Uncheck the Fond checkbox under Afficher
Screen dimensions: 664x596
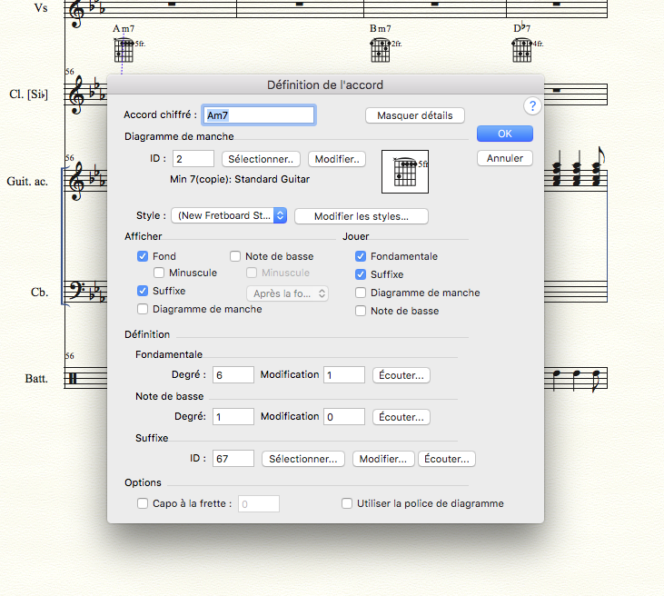143,256
